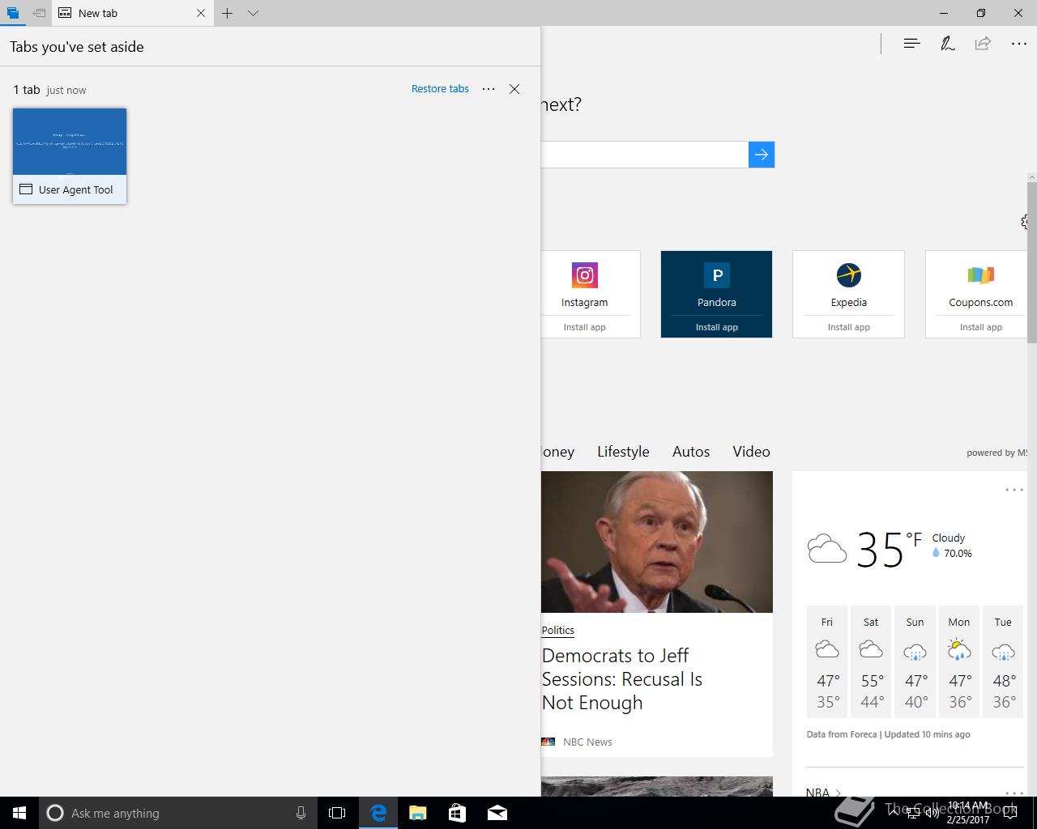The image size is (1037, 829).
Task: Select Sun weather forecast
Action: coord(915,661)
